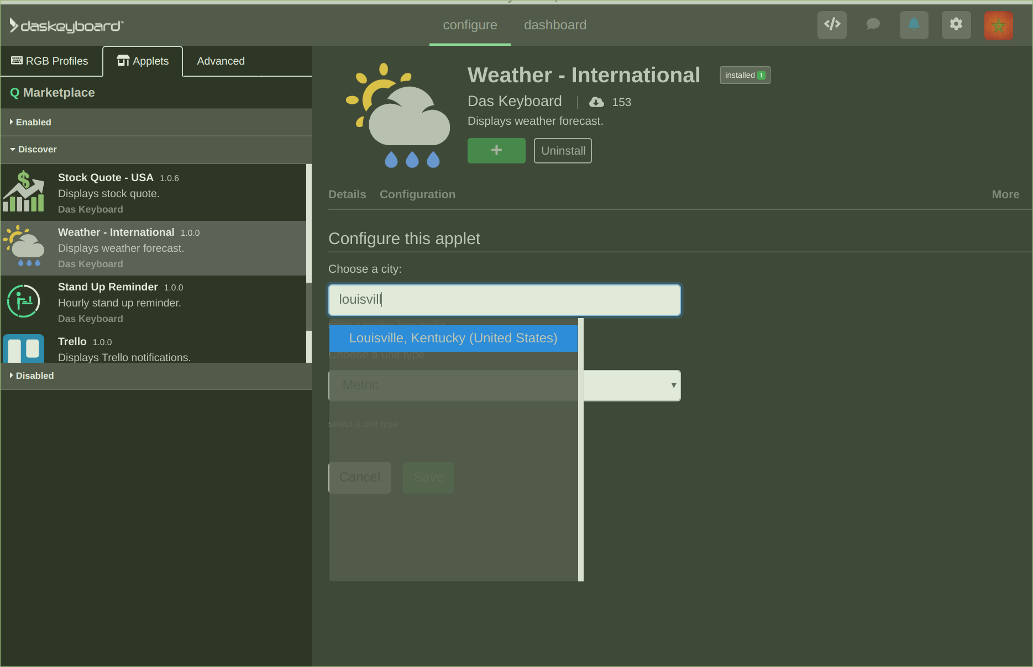Open the chat feedback icon
This screenshot has width=1033, height=667.
pyautogui.click(x=873, y=25)
